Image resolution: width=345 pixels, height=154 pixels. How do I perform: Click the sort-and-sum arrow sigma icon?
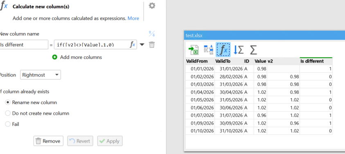[239, 50]
